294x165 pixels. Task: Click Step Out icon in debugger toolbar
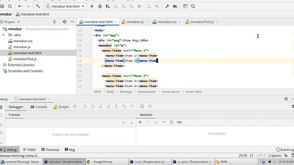pyautogui.click(x=116, y=106)
